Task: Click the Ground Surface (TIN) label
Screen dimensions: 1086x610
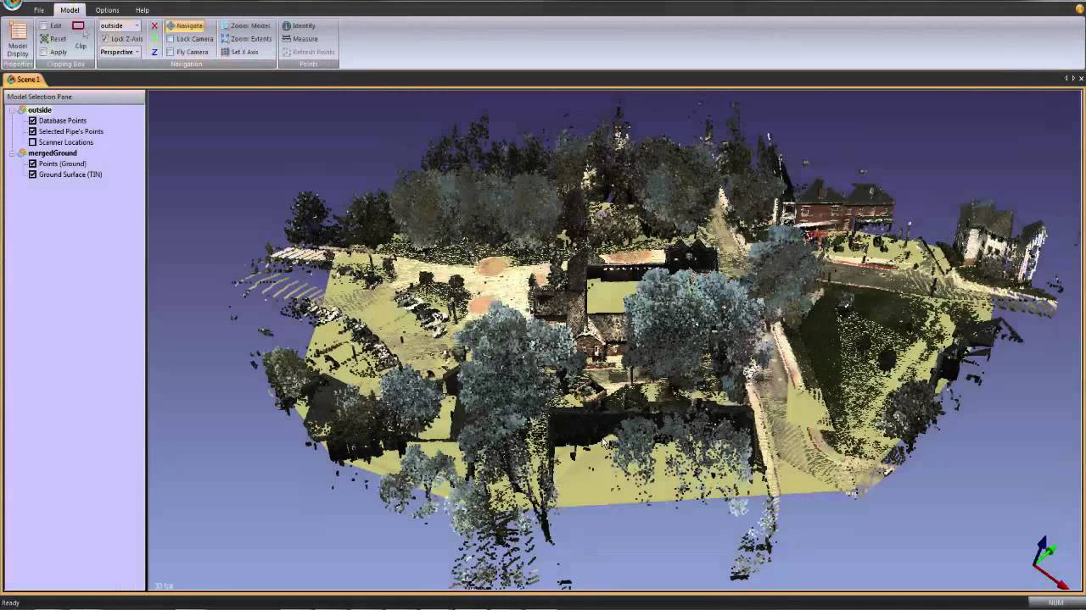Action: (x=70, y=175)
